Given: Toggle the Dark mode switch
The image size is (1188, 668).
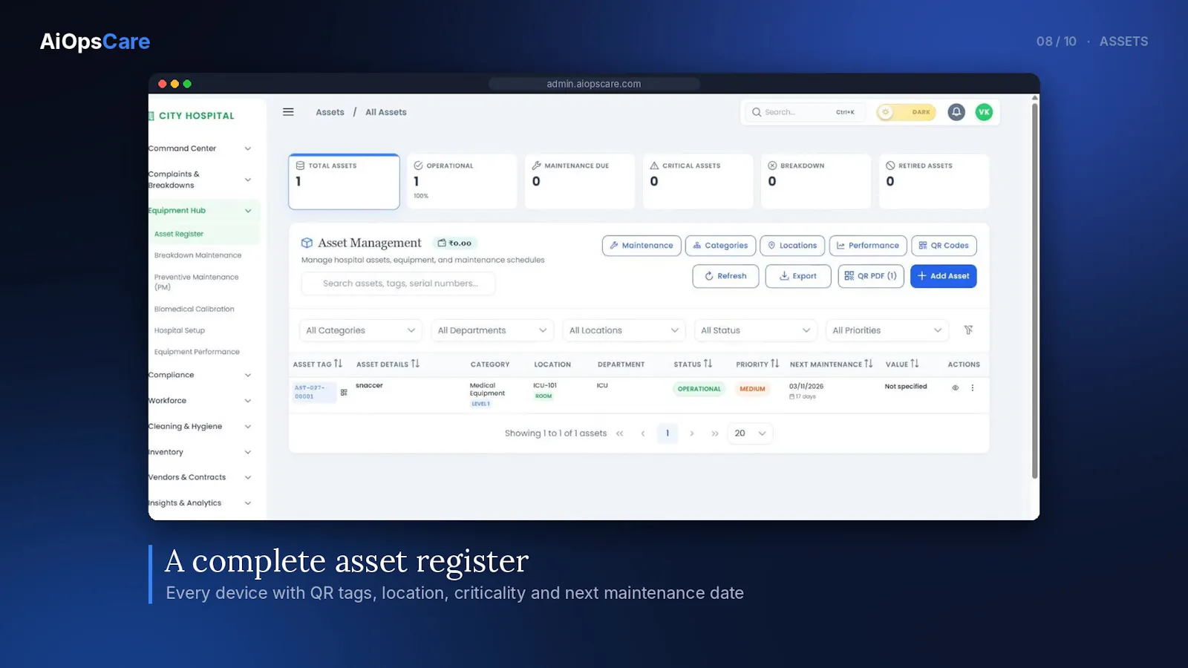Looking at the screenshot, I should pyautogui.click(x=906, y=112).
